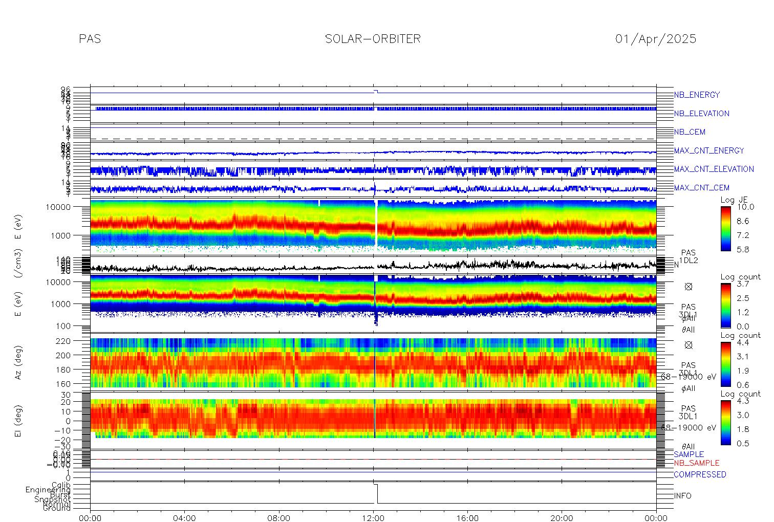Viewport: 774px width, 522px height.
Task: Click the Log JE energy flux spectrogram
Action: 373,226
